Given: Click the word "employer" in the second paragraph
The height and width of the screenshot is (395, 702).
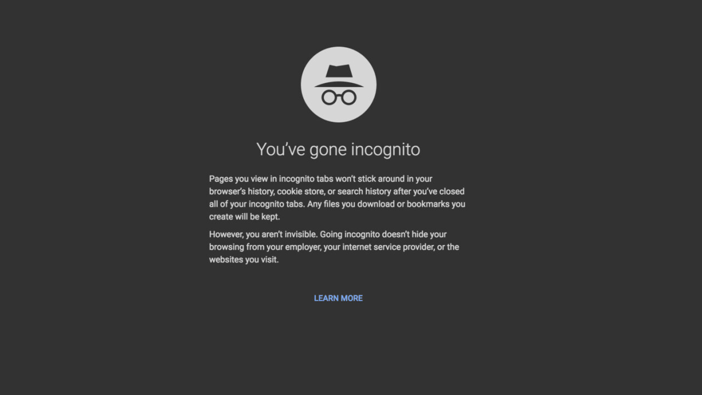Looking at the screenshot, I should point(303,247).
